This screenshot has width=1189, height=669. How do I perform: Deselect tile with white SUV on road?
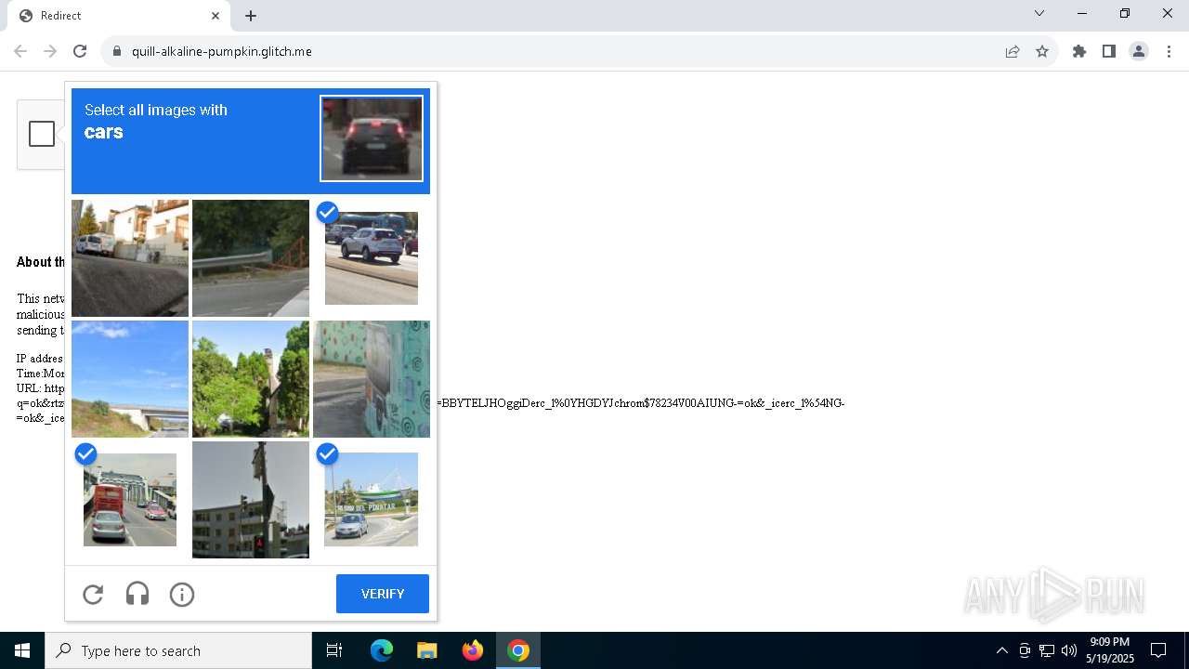(x=372, y=258)
